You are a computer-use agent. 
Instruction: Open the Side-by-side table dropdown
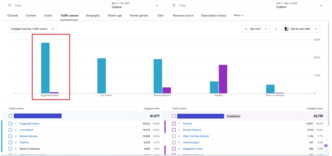301,29
